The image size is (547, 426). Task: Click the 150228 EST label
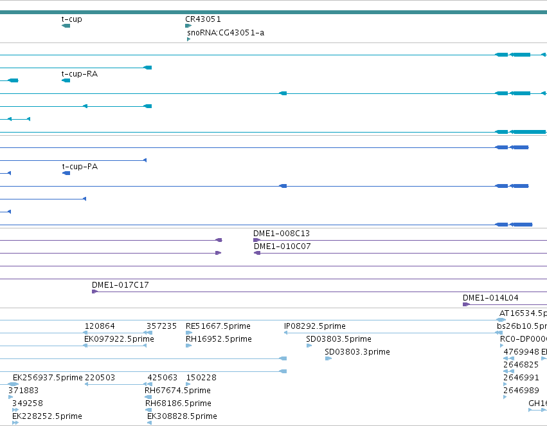click(201, 378)
